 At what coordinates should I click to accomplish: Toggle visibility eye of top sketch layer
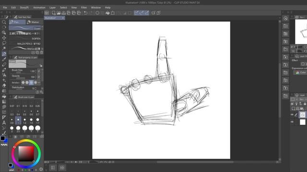pyautogui.click(x=292, y=115)
